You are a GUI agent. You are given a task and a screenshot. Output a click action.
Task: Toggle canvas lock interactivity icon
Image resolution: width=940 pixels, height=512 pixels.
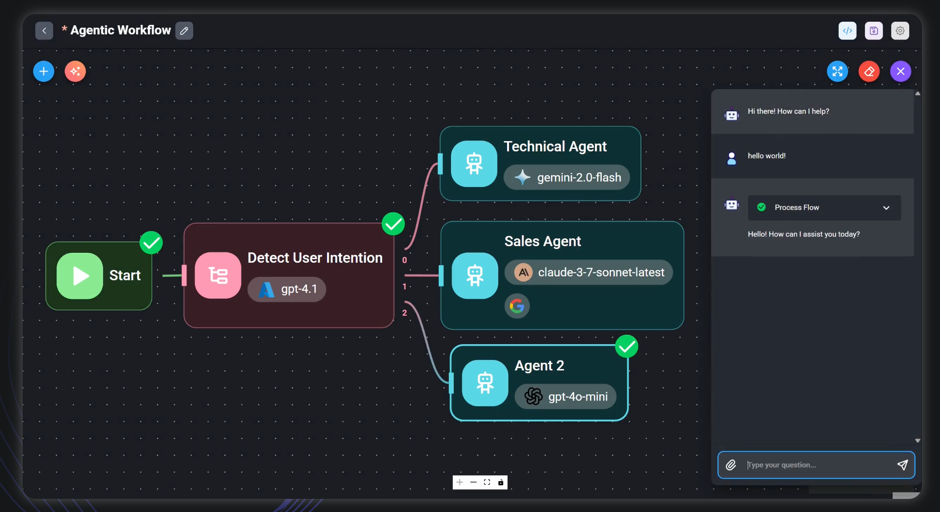(x=500, y=482)
